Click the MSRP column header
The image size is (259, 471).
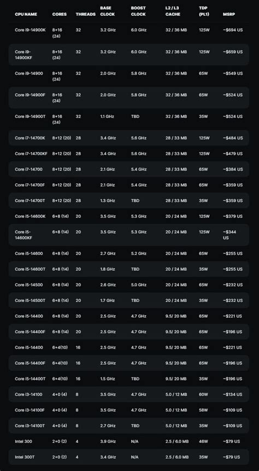pyautogui.click(x=229, y=14)
